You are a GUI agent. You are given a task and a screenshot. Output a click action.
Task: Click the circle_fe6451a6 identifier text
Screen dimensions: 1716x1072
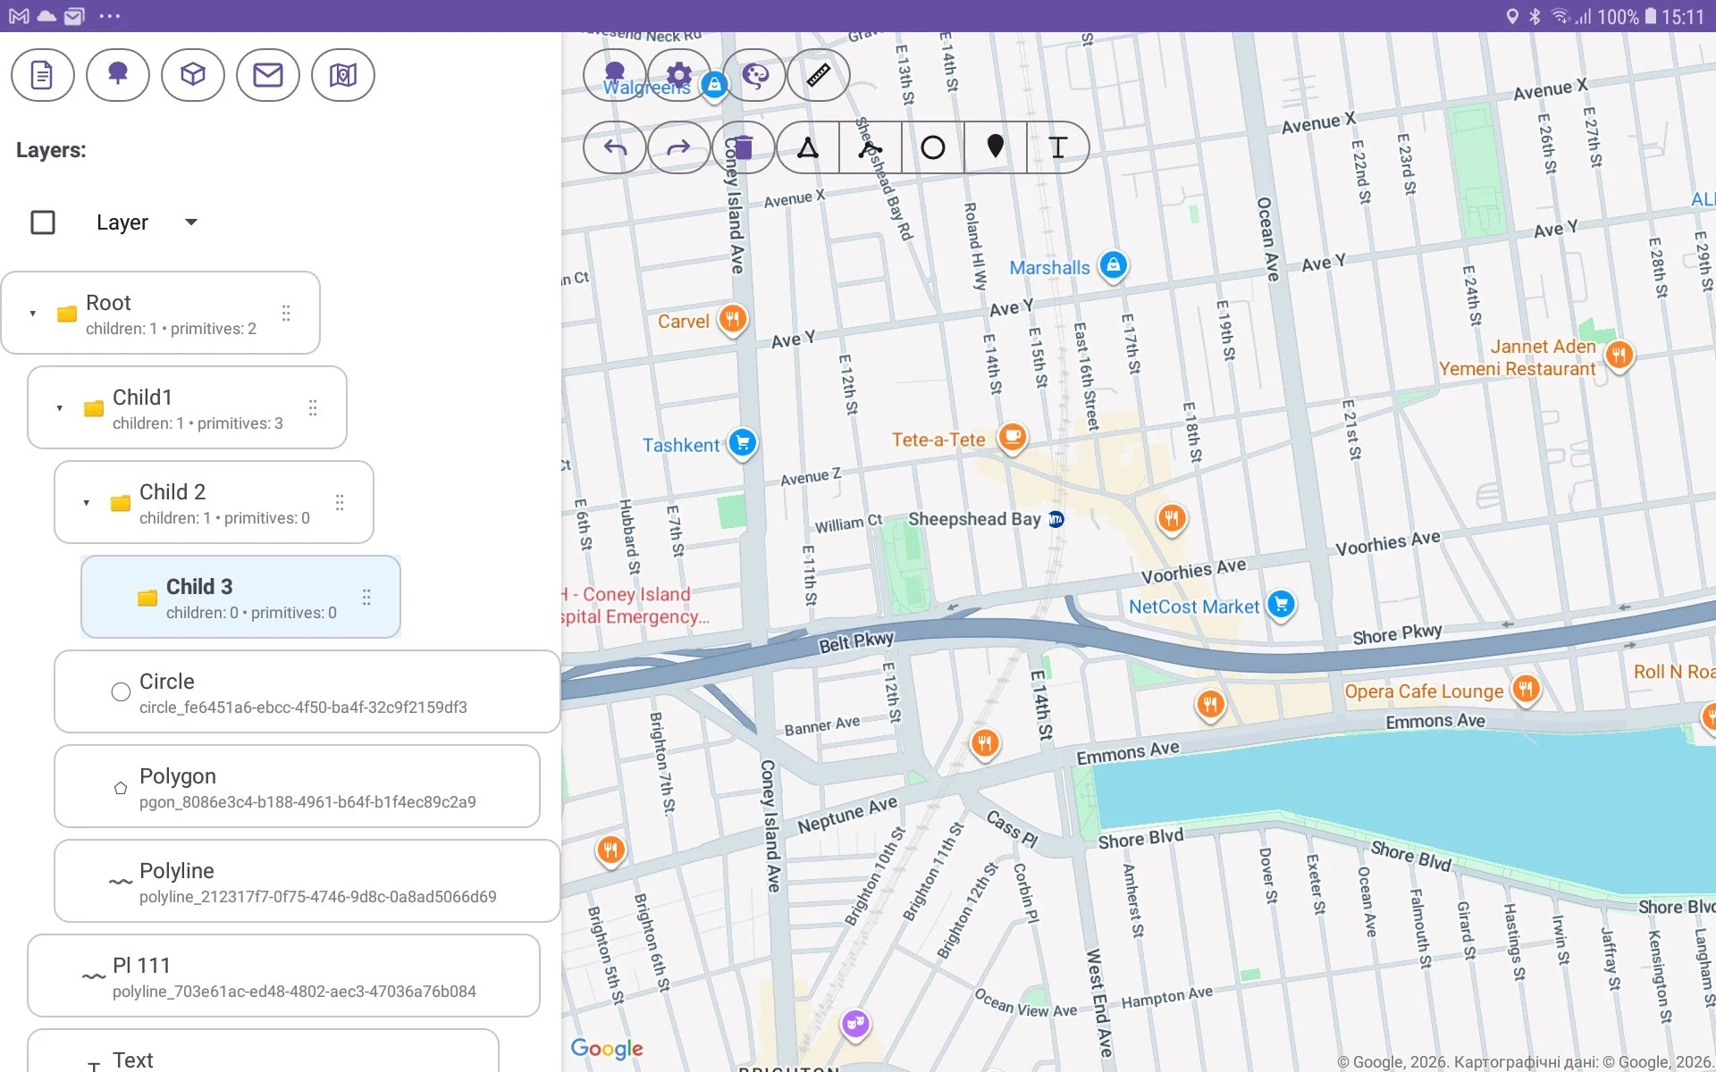point(303,708)
